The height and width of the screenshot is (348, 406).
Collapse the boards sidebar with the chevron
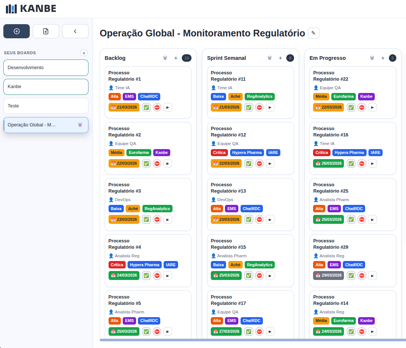(x=75, y=31)
